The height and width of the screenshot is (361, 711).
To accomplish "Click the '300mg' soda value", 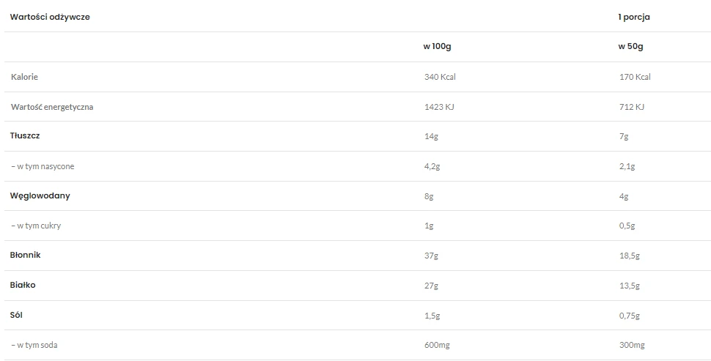I will (633, 345).
